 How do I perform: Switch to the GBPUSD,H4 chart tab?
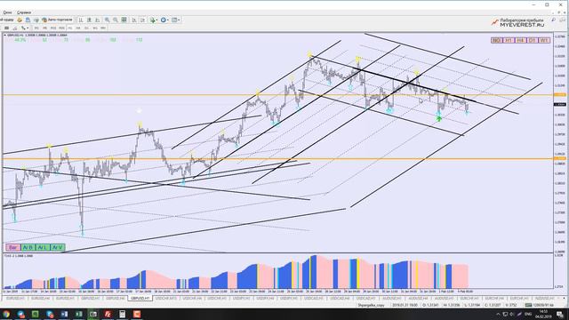coord(116,299)
